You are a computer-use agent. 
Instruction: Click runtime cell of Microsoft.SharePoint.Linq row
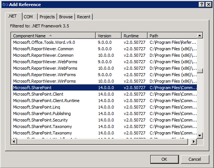[x=134, y=107]
